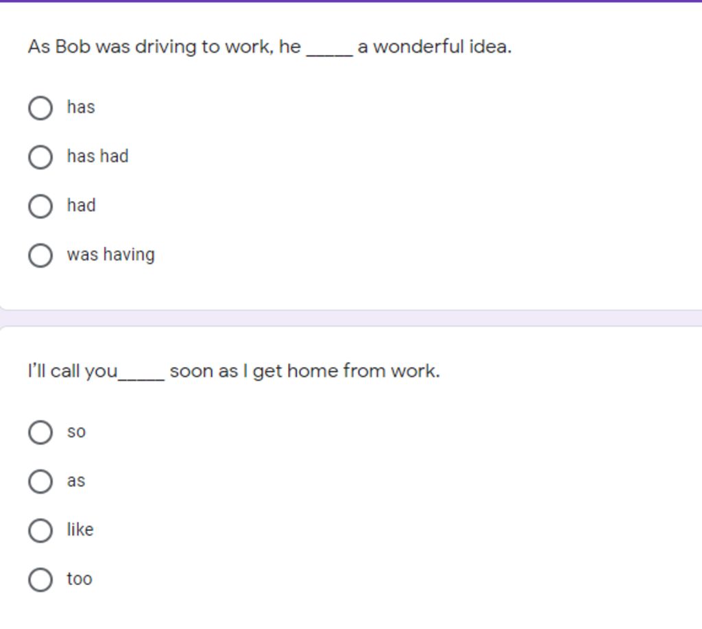The image size is (702, 629).
Task: Choose the 'had' radio circle
Action: pos(40,206)
